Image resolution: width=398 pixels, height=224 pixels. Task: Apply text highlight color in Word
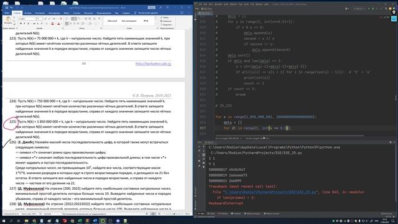pyautogui.click(x=52, y=24)
